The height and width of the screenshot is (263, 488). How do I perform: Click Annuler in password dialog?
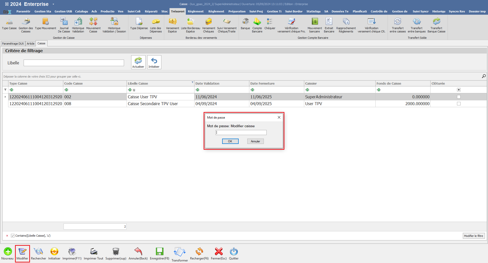click(255, 141)
